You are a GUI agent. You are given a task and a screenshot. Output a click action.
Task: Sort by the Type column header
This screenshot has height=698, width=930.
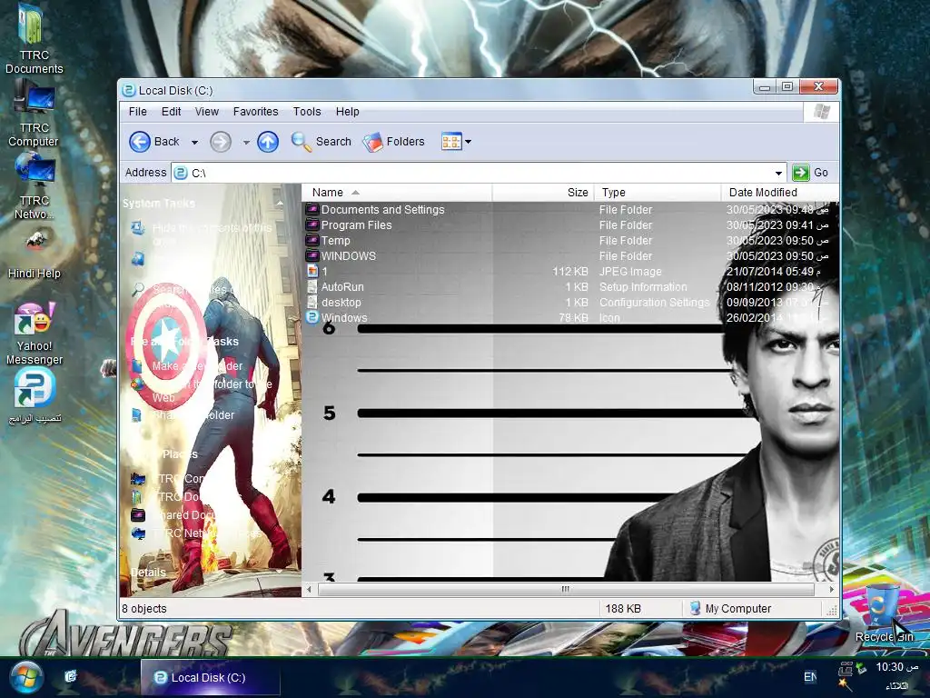click(x=658, y=193)
